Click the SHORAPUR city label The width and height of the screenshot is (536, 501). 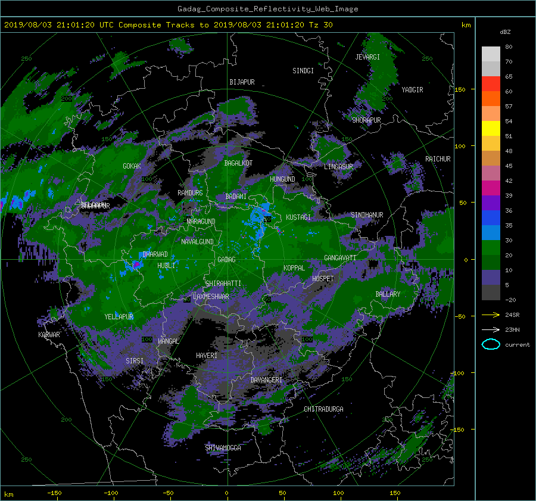point(366,120)
